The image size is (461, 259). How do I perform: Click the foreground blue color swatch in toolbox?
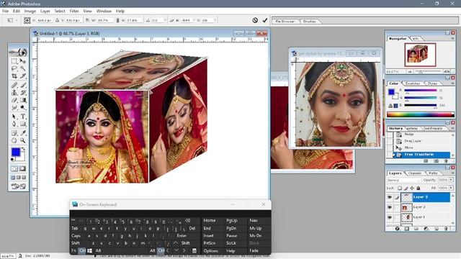[x=16, y=152]
